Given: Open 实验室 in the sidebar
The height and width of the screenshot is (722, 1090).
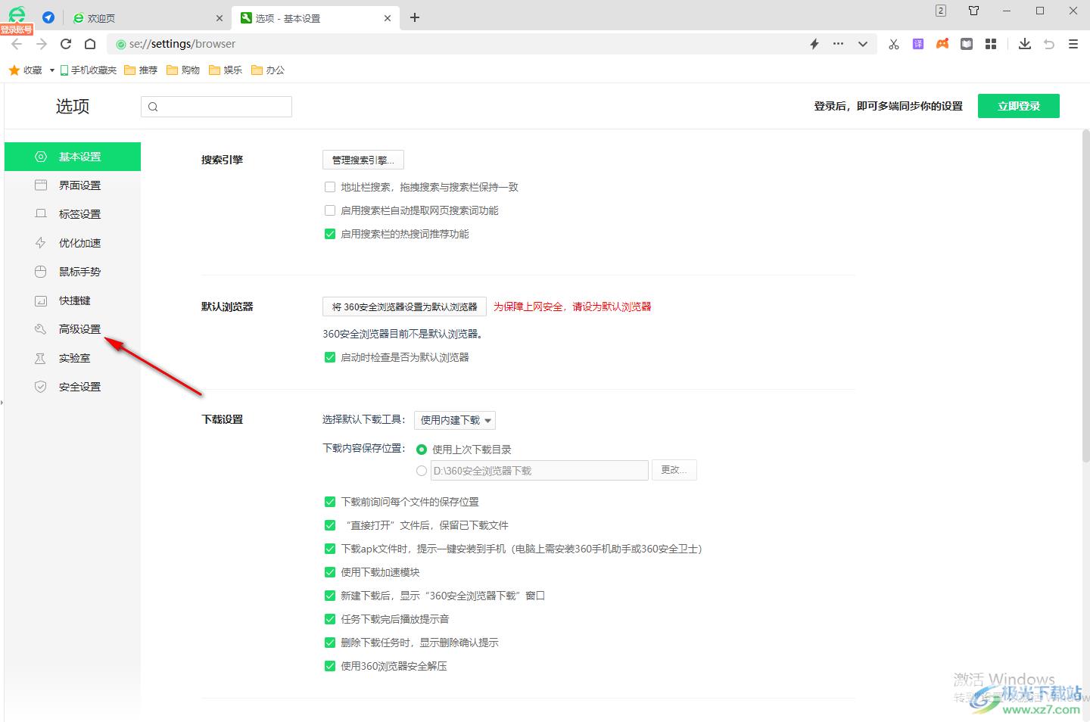Looking at the screenshot, I should pyautogui.click(x=73, y=358).
